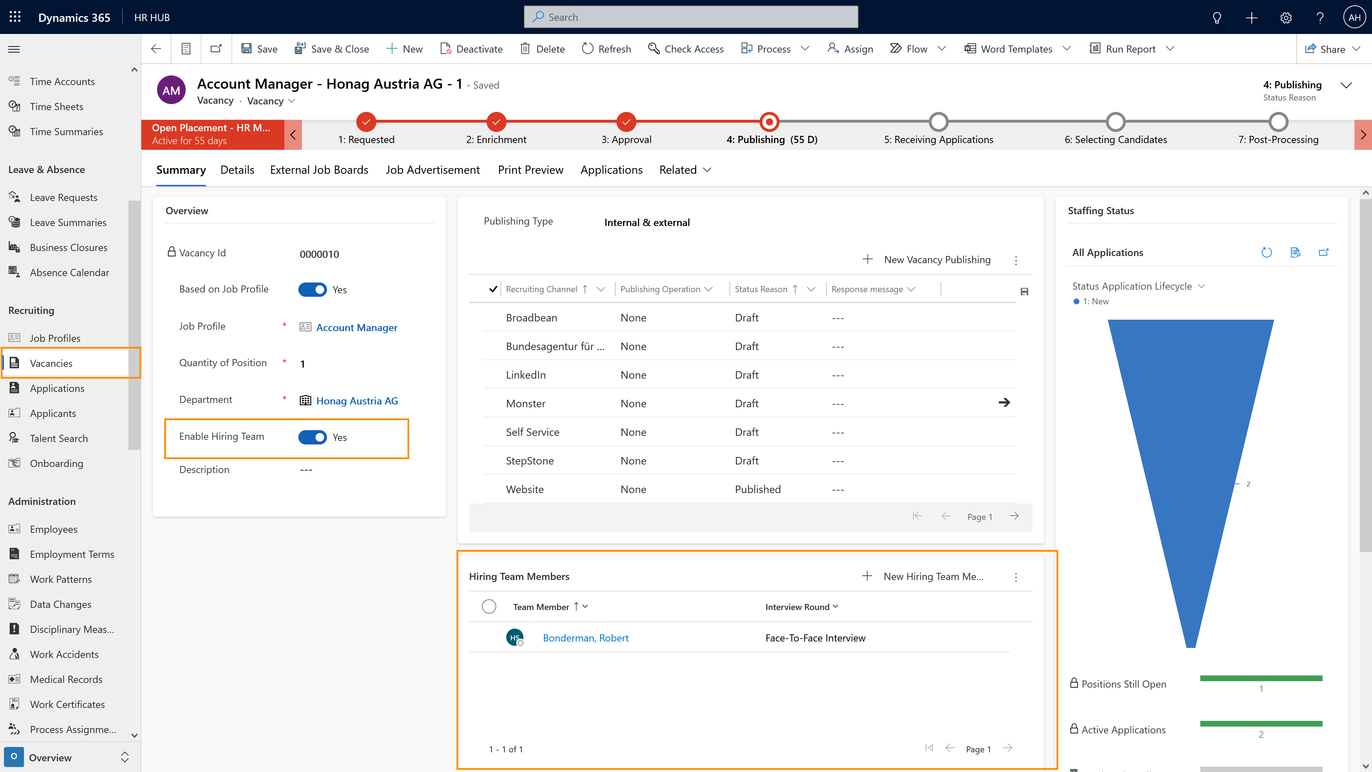Click the Assign command
This screenshot has width=1372, height=772.
pyautogui.click(x=850, y=49)
